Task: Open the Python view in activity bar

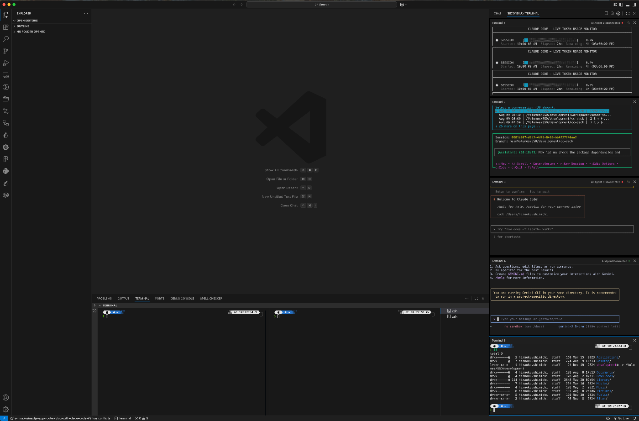Action: pos(6,171)
